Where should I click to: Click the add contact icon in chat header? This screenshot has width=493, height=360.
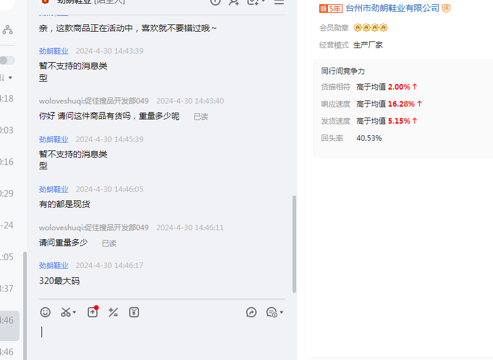(234, 2)
